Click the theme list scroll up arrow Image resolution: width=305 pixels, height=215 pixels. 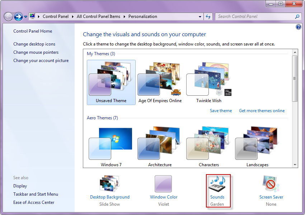coord(295,52)
